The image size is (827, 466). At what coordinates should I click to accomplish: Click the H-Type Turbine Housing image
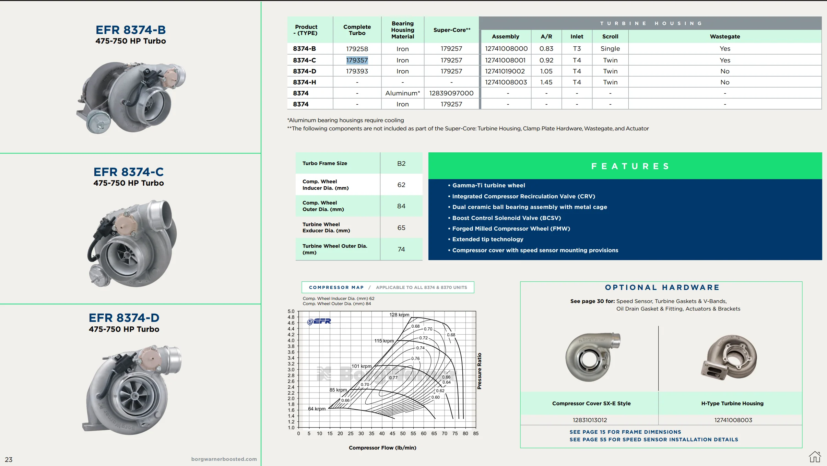[729, 357]
